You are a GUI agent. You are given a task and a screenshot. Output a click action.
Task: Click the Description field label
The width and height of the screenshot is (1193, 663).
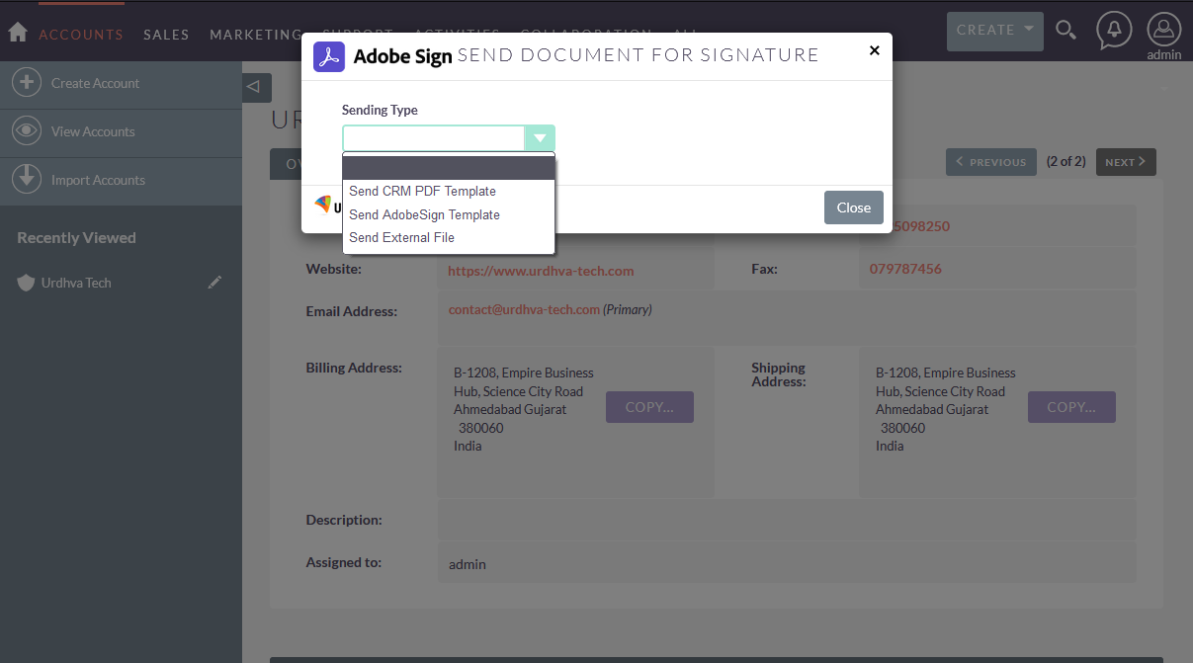coord(344,520)
